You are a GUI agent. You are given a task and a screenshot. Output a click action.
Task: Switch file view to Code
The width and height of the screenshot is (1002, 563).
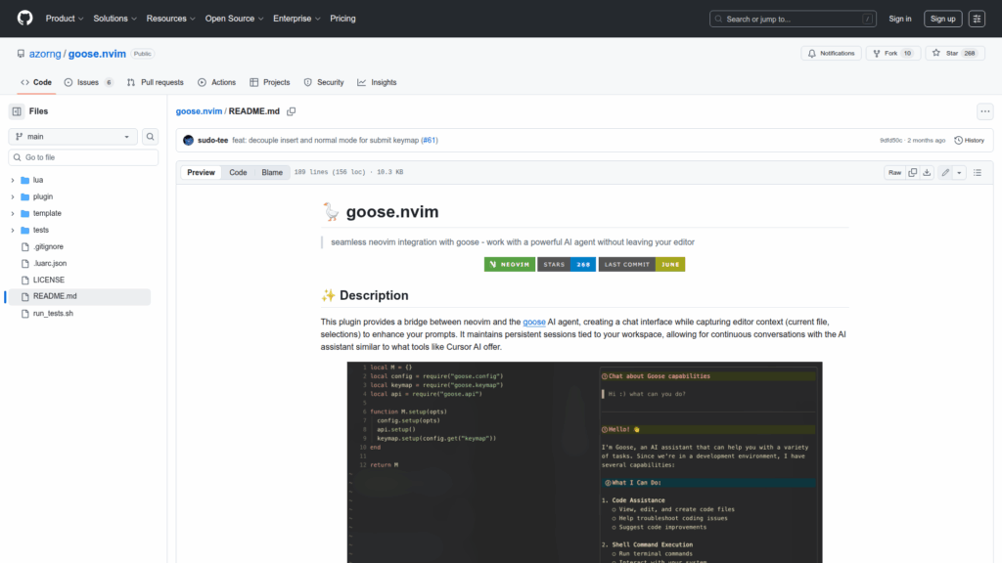[238, 173]
